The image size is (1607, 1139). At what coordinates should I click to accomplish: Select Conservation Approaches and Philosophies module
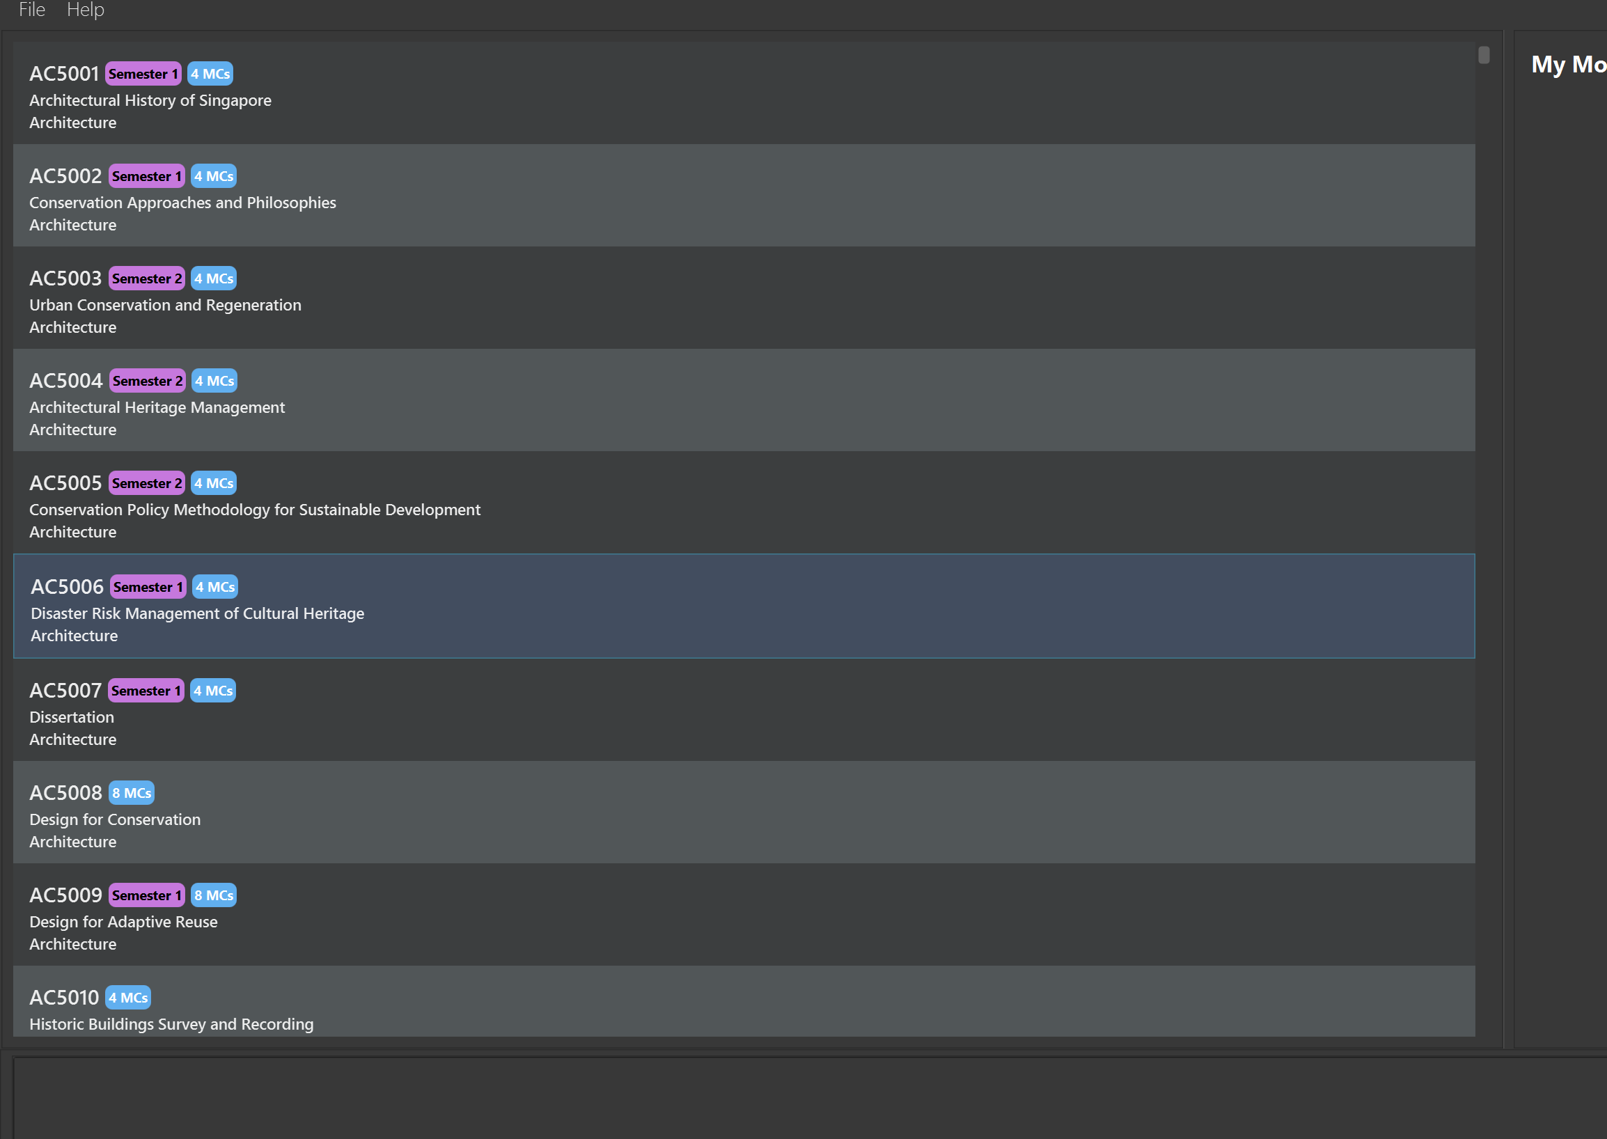pos(744,196)
